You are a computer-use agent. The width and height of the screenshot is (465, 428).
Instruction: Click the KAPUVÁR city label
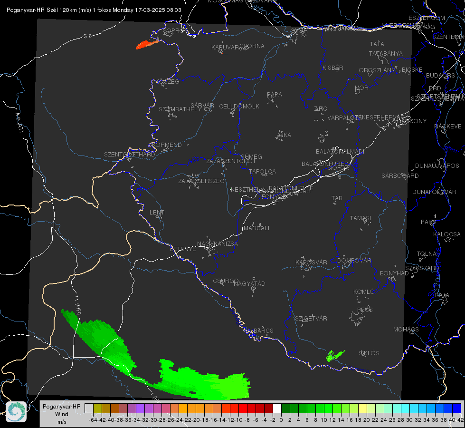(226, 47)
